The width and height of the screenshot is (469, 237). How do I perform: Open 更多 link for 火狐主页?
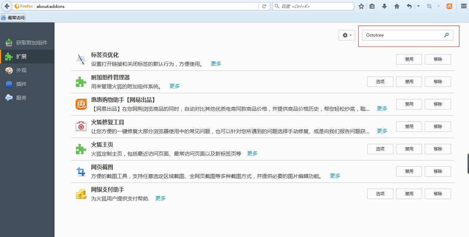[252, 154]
